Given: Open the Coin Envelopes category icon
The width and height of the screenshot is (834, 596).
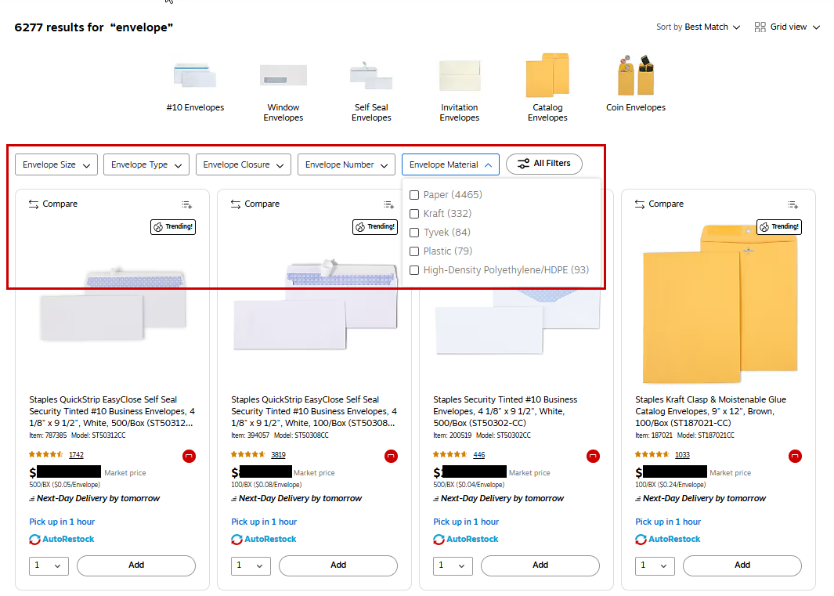Looking at the screenshot, I should 635,76.
